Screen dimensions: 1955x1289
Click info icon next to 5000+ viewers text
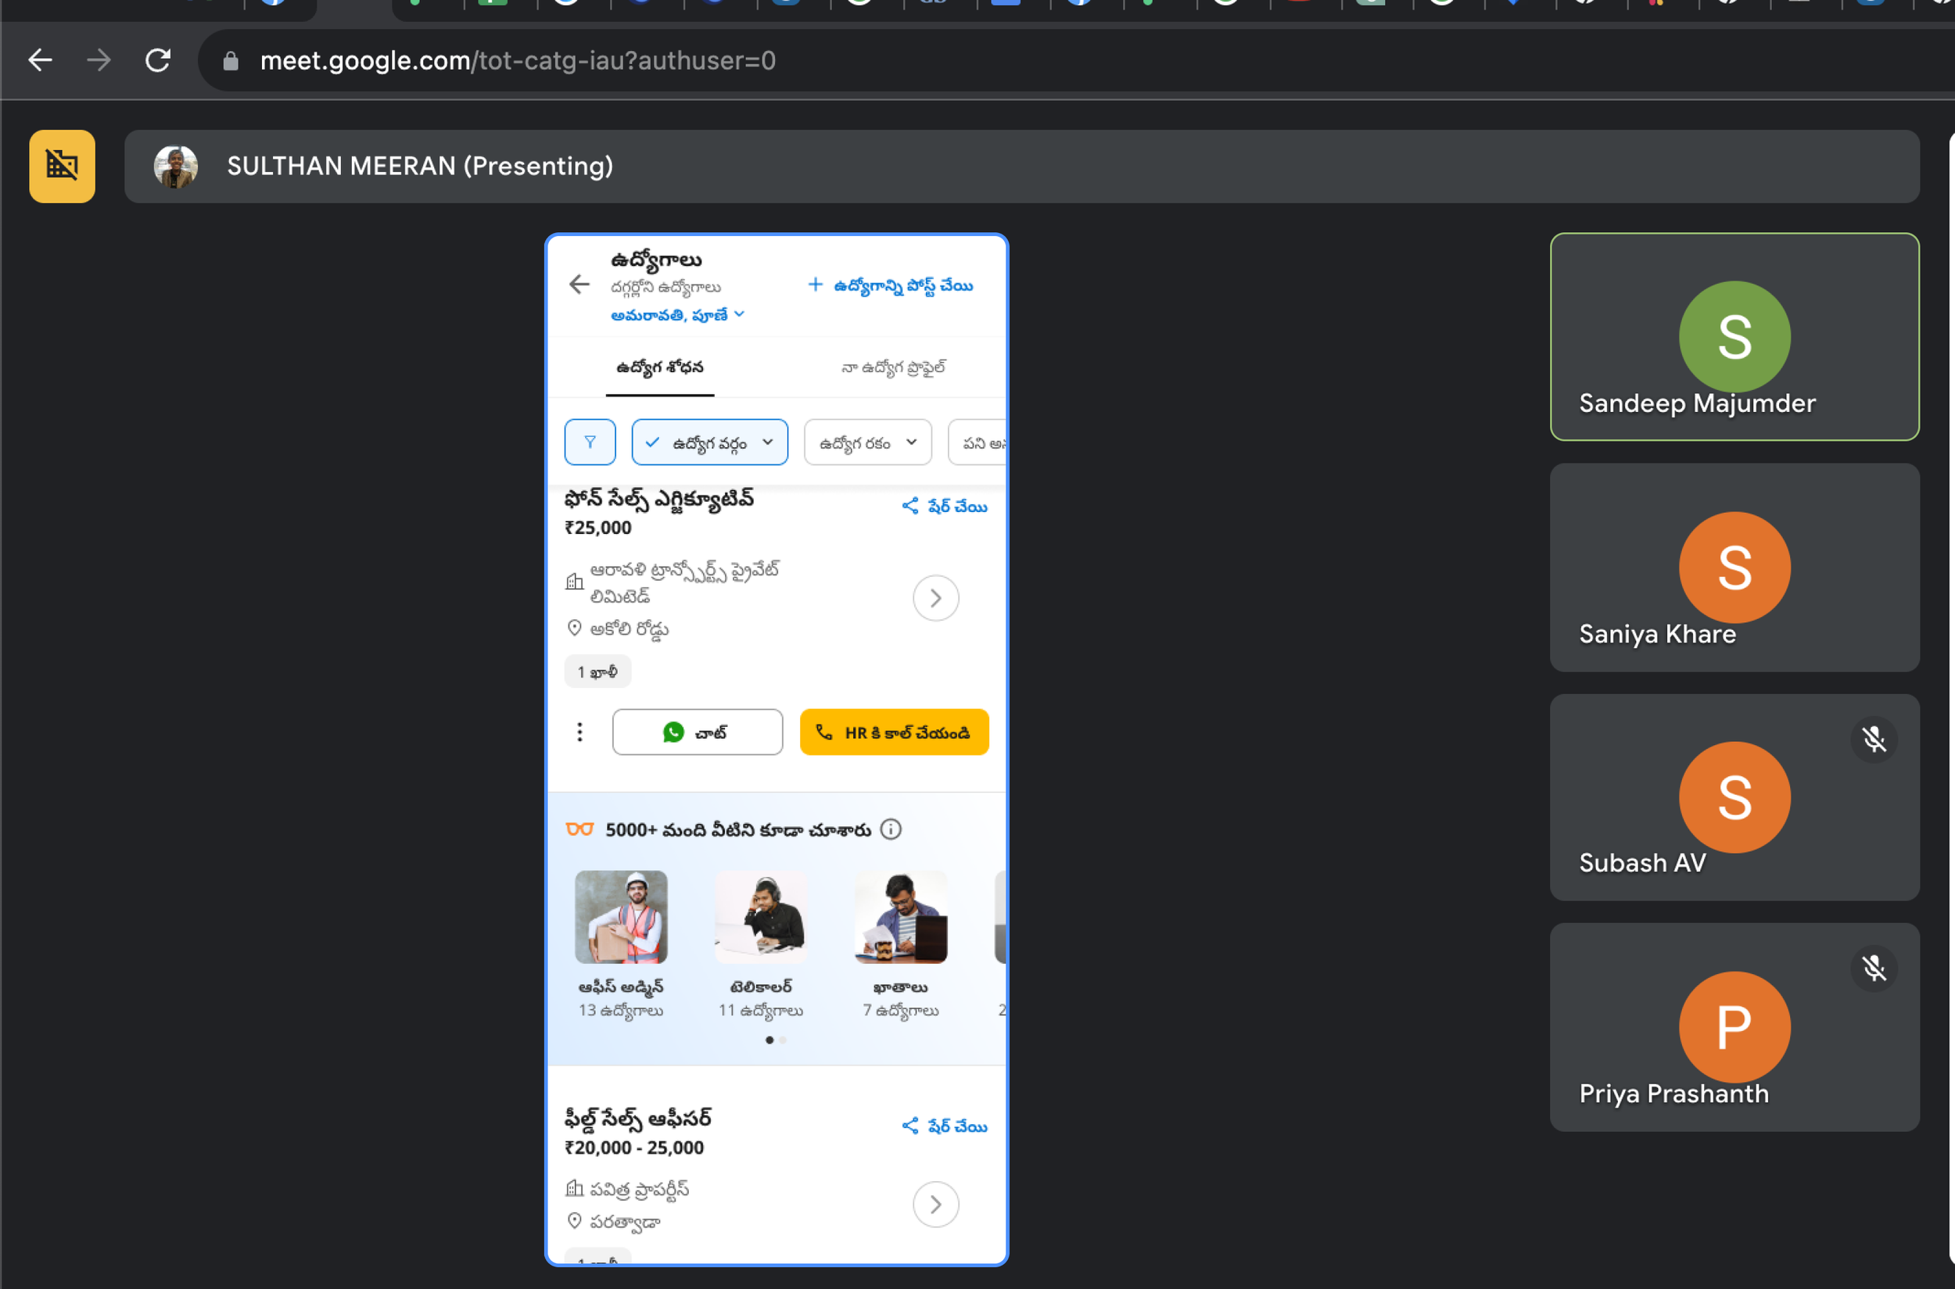click(891, 829)
